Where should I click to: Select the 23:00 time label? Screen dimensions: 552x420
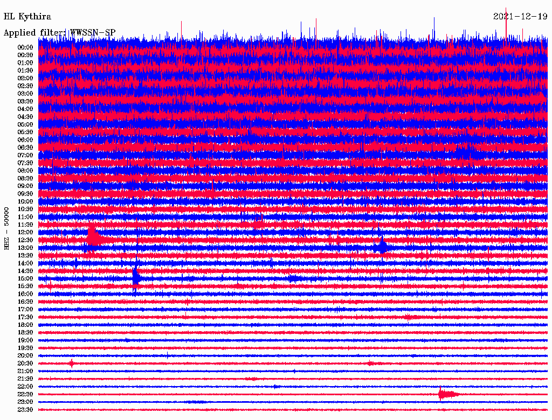tap(25, 402)
